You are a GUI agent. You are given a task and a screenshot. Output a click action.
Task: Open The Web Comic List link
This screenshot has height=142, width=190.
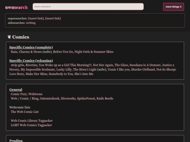(x=25, y=112)
